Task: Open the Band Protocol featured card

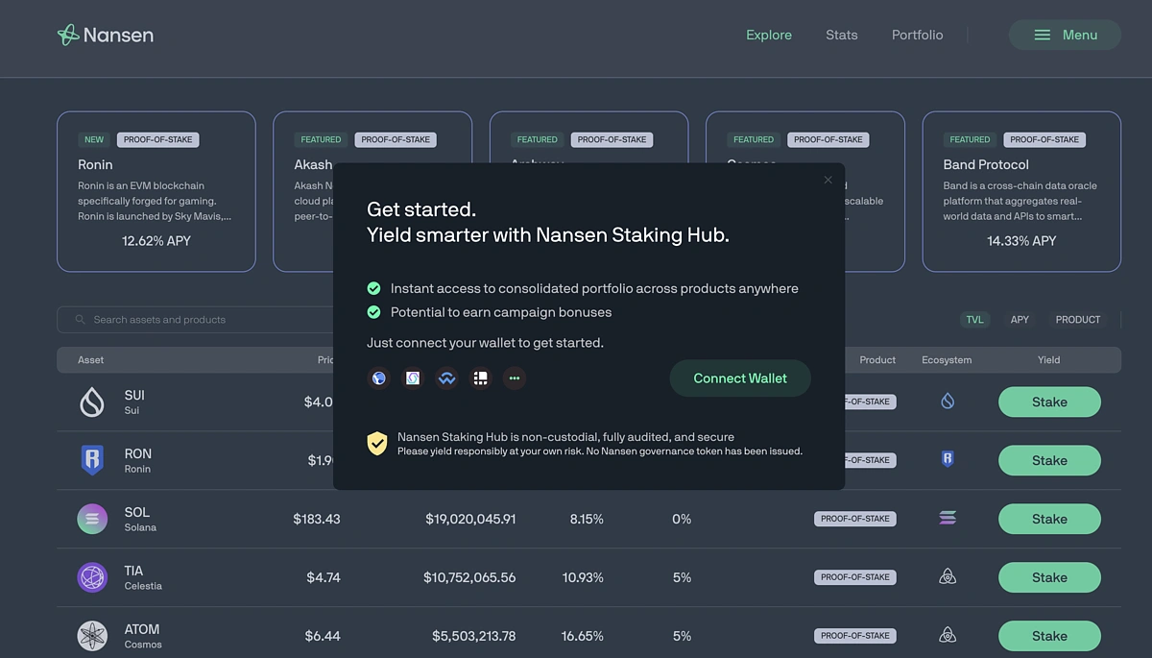Action: coord(1021,192)
